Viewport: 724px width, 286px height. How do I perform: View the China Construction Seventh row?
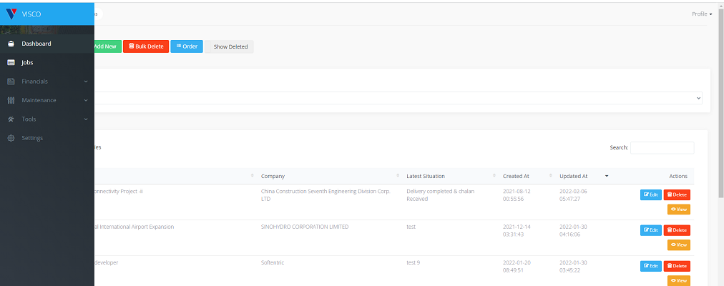click(x=679, y=209)
